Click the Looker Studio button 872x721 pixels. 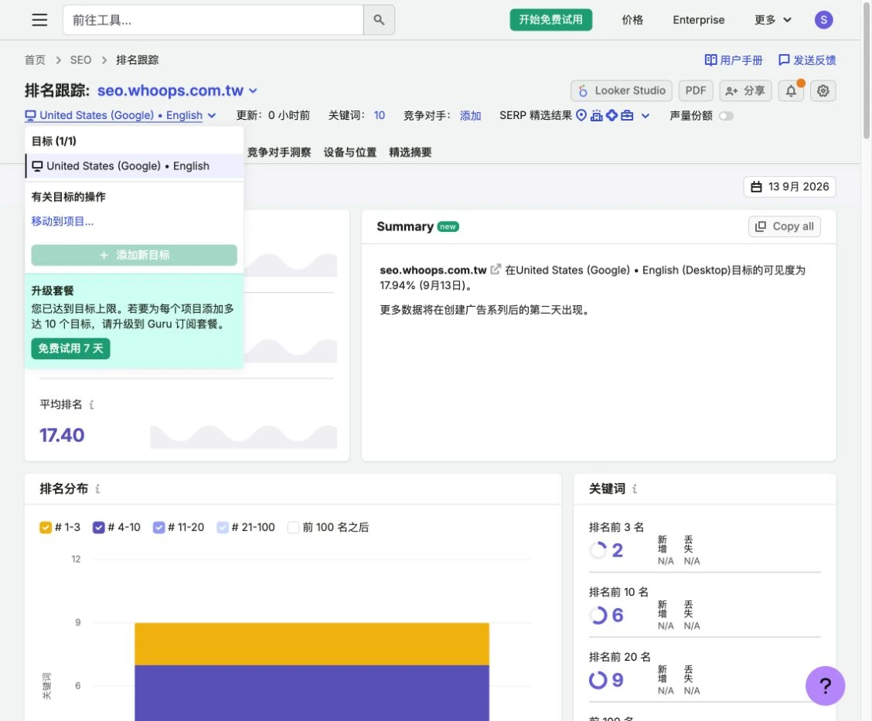click(x=622, y=90)
